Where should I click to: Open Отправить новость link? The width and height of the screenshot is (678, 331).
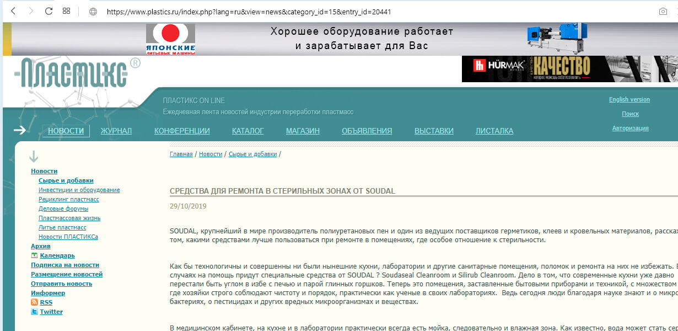tap(62, 284)
